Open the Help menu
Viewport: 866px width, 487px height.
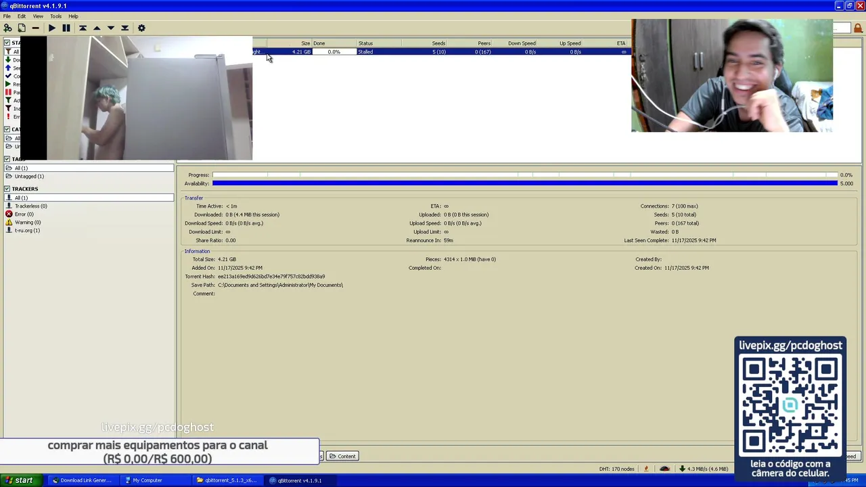tap(73, 16)
